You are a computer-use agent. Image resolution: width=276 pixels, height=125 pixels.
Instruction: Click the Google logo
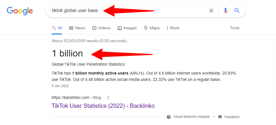click(20, 11)
